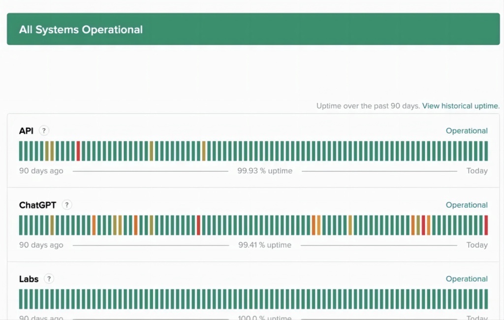Click the Today label under API bars
Screen dimensions: 504x320
coord(477,171)
